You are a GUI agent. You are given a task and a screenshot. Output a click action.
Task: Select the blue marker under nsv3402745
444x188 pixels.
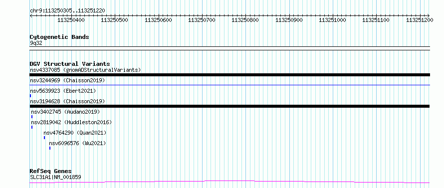point(32,117)
